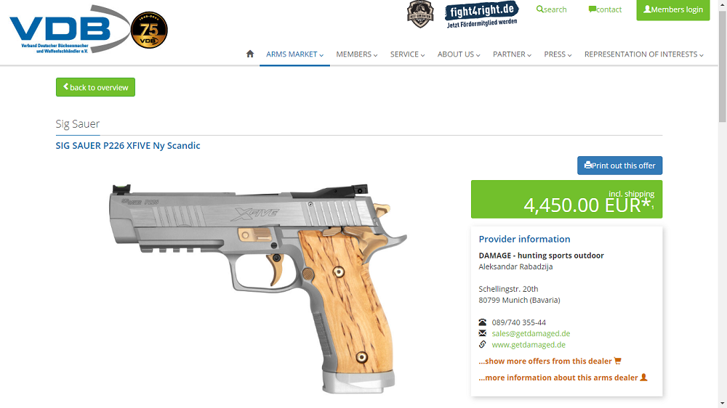The image size is (727, 408).
Task: Click the home icon in navigation
Action: tap(250, 54)
